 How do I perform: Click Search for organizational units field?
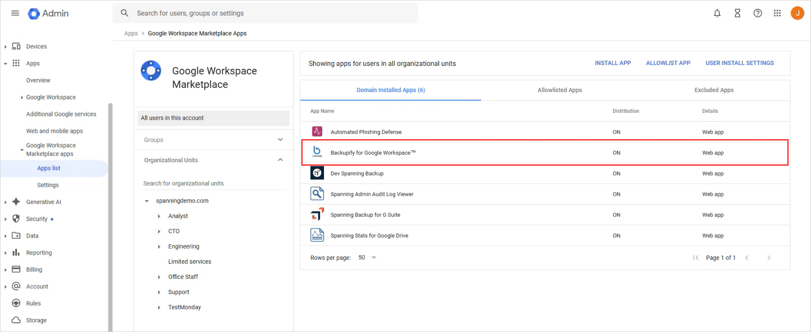[213, 183]
